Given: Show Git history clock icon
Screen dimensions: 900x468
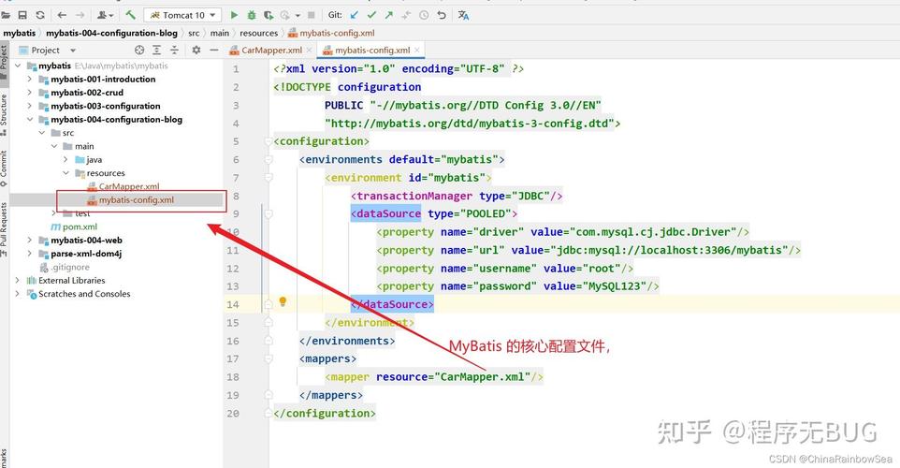Looking at the screenshot, I should (x=424, y=15).
